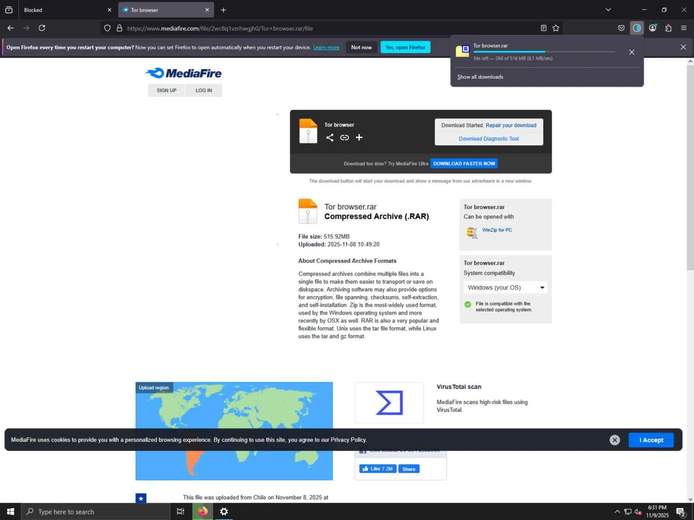Go back with the back arrow
This screenshot has width=694, height=520.
[x=11, y=28]
